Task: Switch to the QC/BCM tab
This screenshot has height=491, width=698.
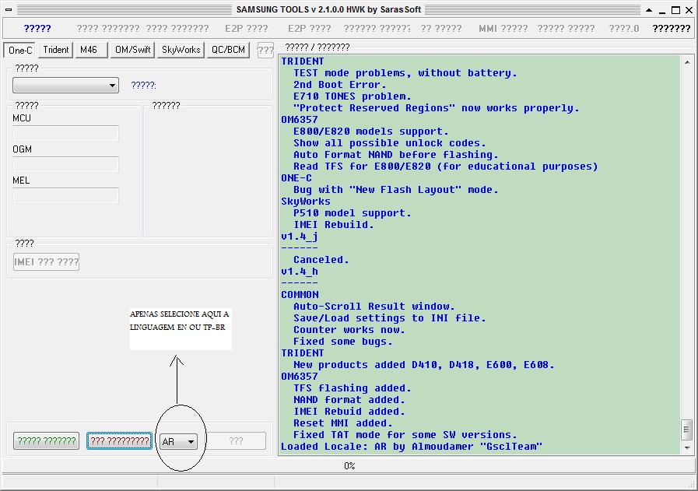Action: click(228, 50)
